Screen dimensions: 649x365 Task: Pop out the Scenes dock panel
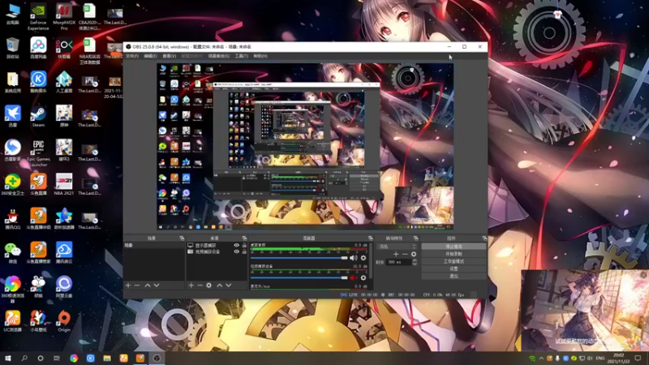click(x=182, y=238)
